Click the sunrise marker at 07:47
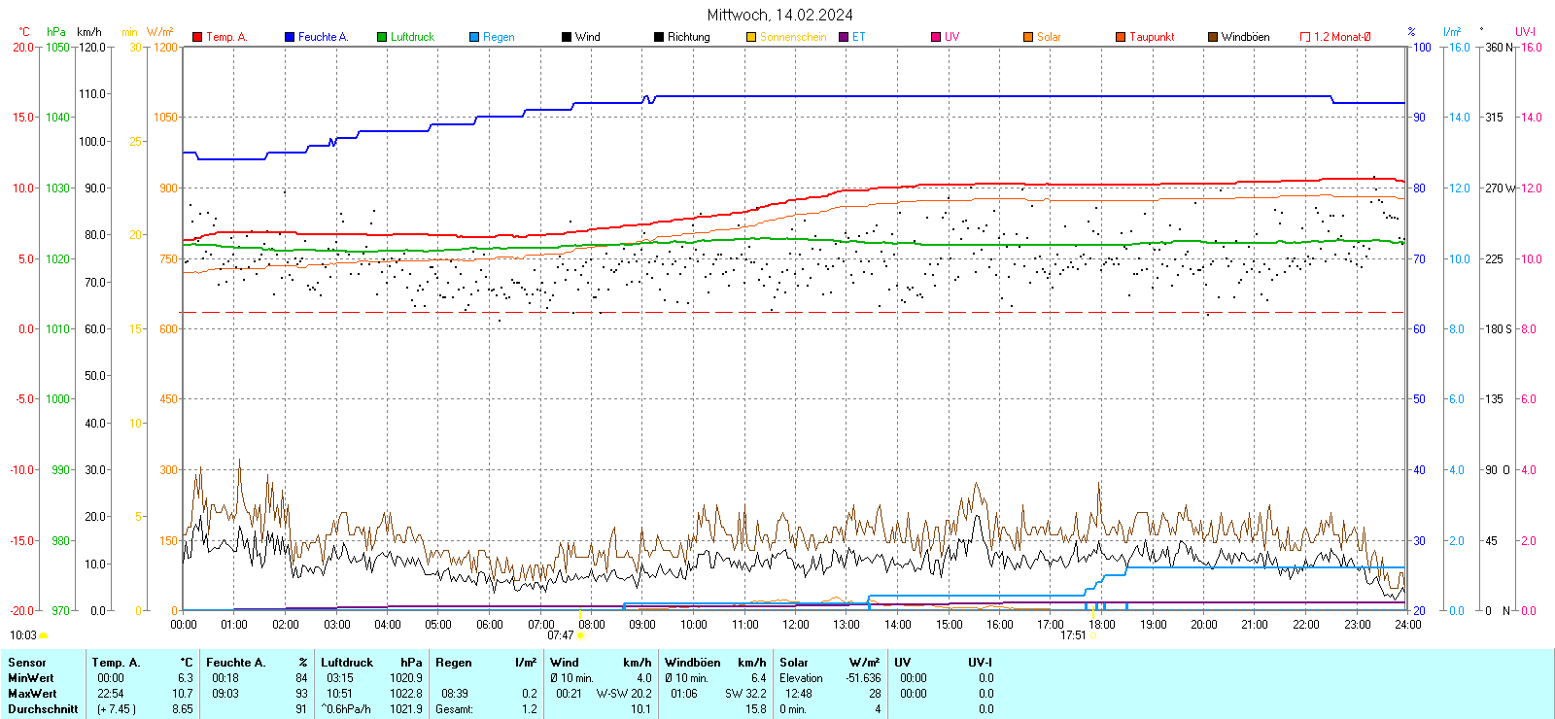Image resolution: width=1555 pixels, height=719 pixels. [580, 635]
